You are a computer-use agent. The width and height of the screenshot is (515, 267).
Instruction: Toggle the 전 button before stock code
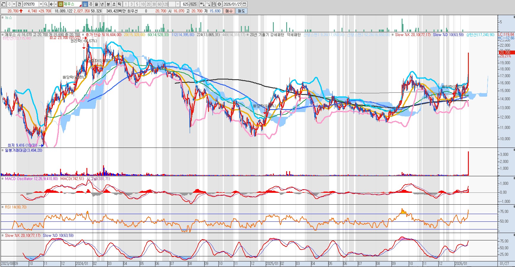[x=19, y=4]
